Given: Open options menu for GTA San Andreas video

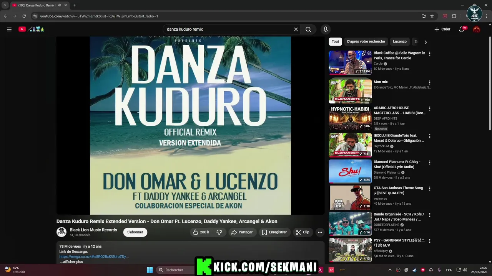Looking at the screenshot, I should pos(430,189).
